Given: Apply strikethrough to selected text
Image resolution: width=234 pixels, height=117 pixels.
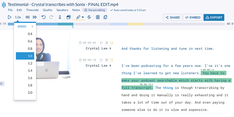Looking at the screenshot, I should (x=89, y=17).
